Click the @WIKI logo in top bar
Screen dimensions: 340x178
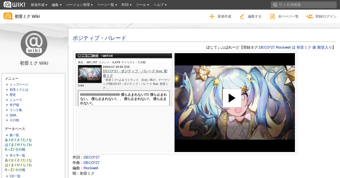point(14,5)
